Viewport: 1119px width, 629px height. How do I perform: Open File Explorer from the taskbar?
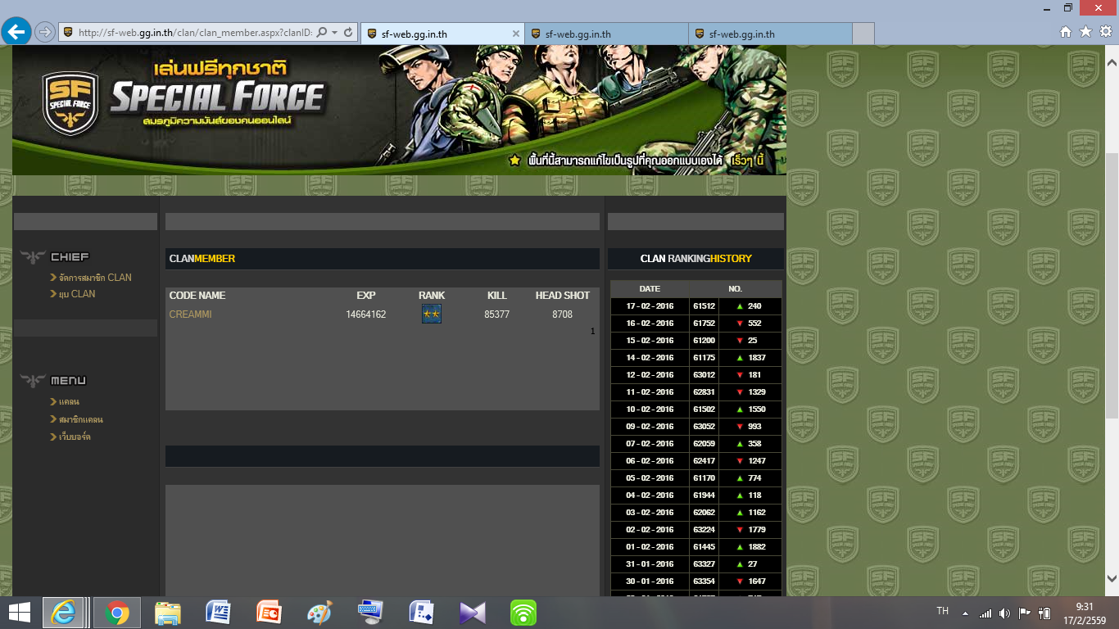168,612
